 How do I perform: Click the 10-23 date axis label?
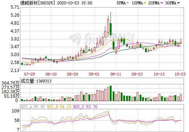tap(180, 74)
